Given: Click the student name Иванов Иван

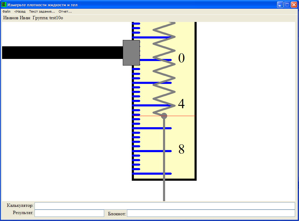Looking at the screenshot, I should pyautogui.click(x=17, y=18).
